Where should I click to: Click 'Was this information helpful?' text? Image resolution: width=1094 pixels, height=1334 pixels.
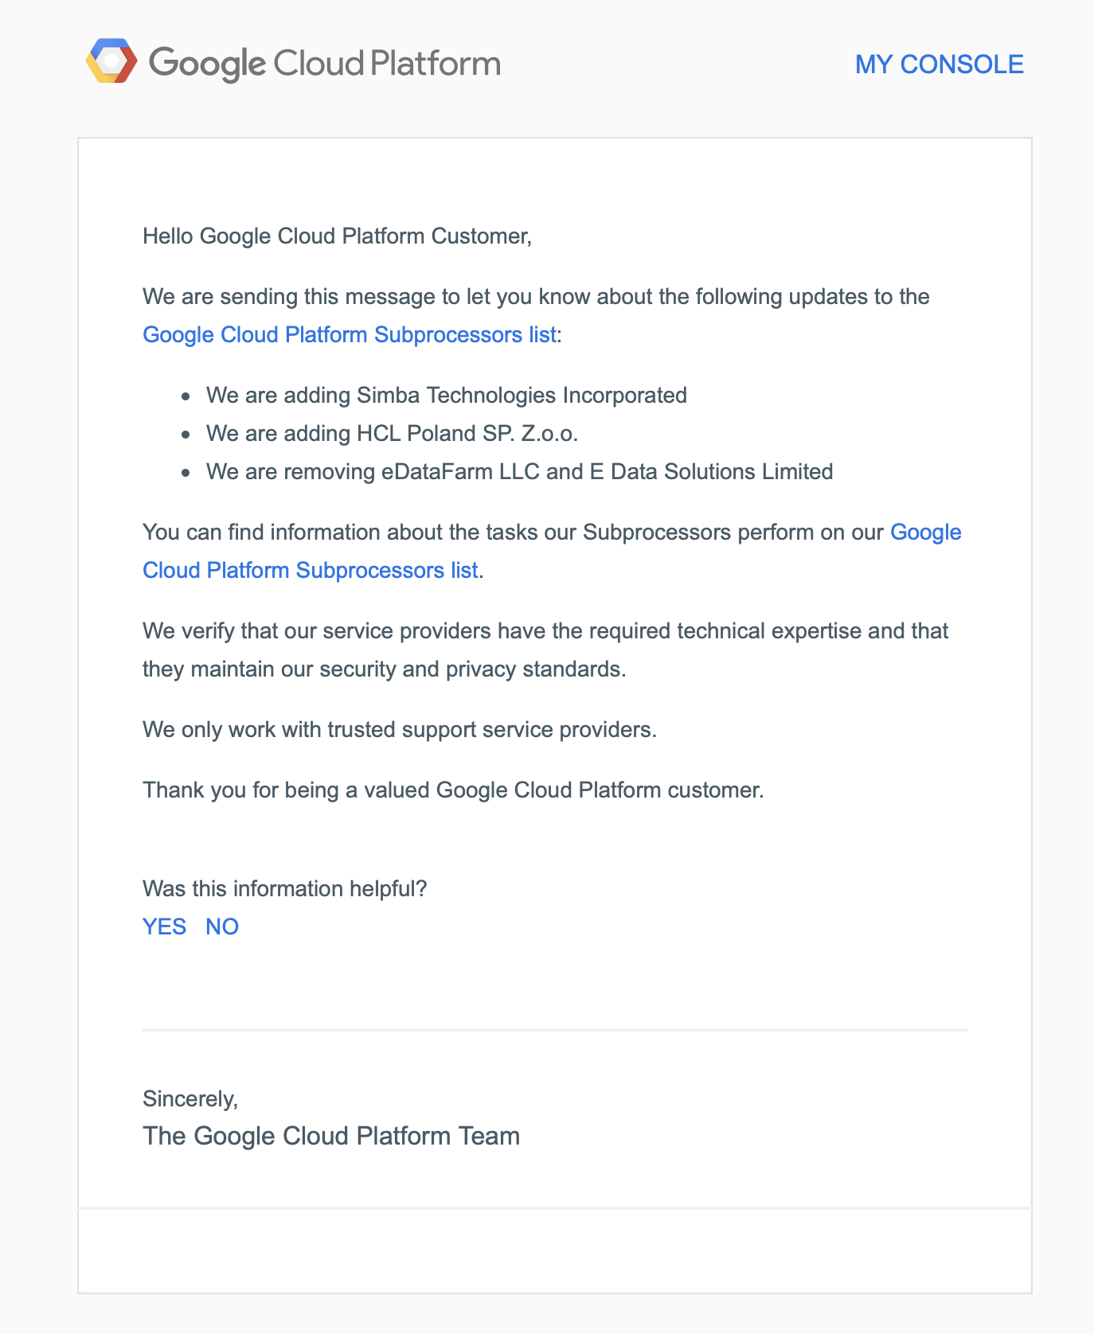tap(285, 889)
